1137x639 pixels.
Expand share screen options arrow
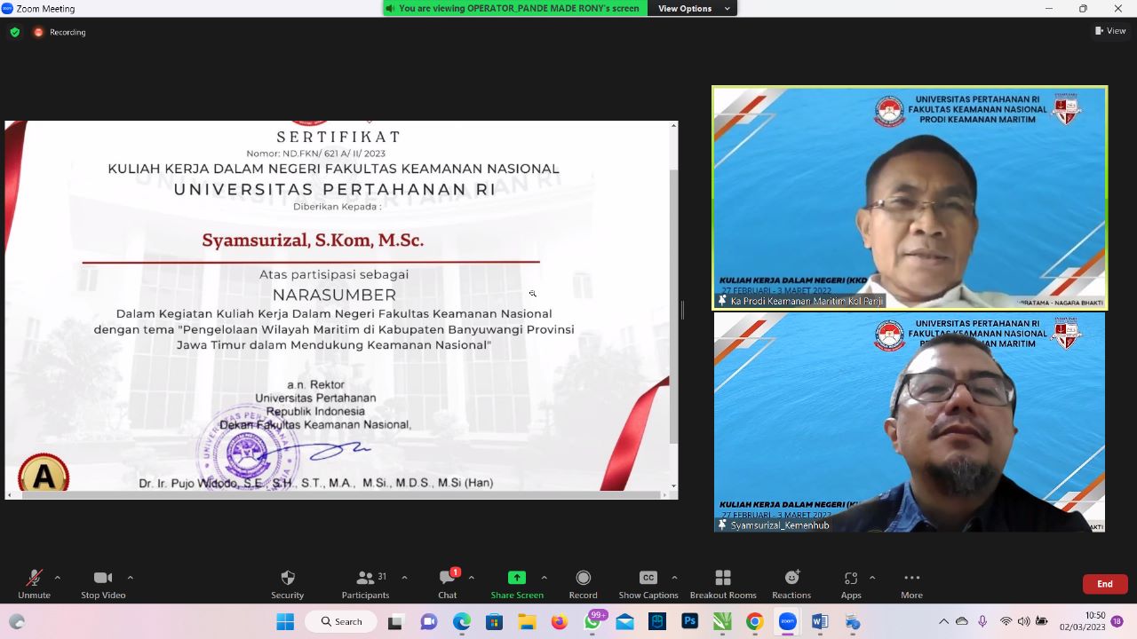point(544,577)
